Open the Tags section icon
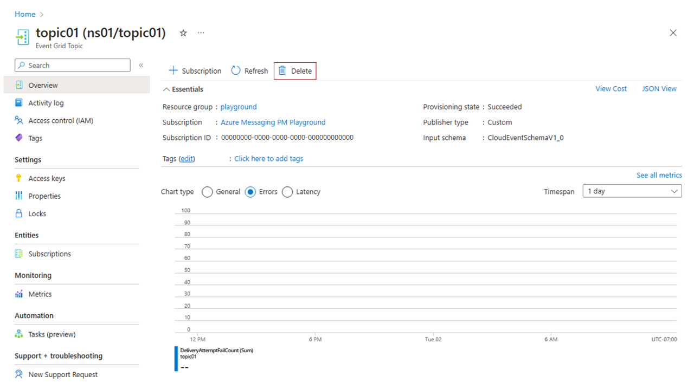This screenshot has height=389, width=694. (x=17, y=138)
